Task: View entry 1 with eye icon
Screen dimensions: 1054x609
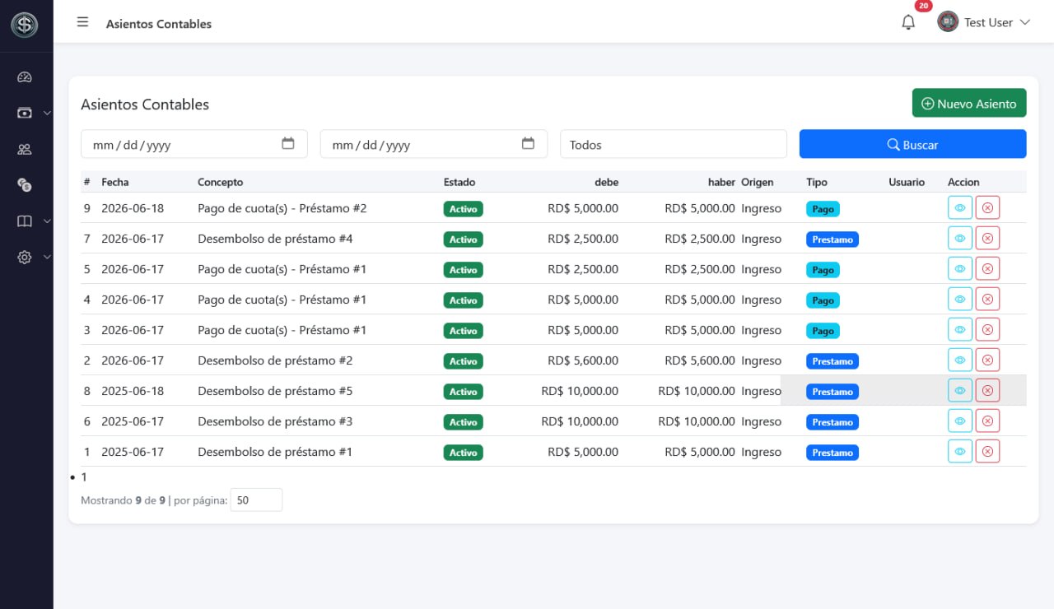Action: click(x=960, y=452)
